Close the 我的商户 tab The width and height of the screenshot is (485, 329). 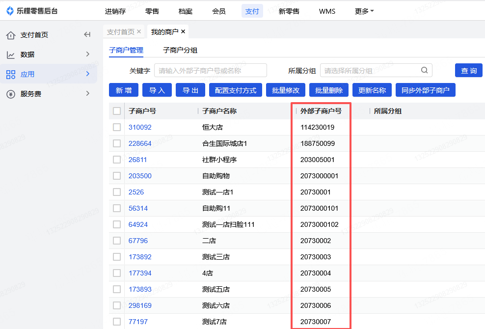point(183,31)
